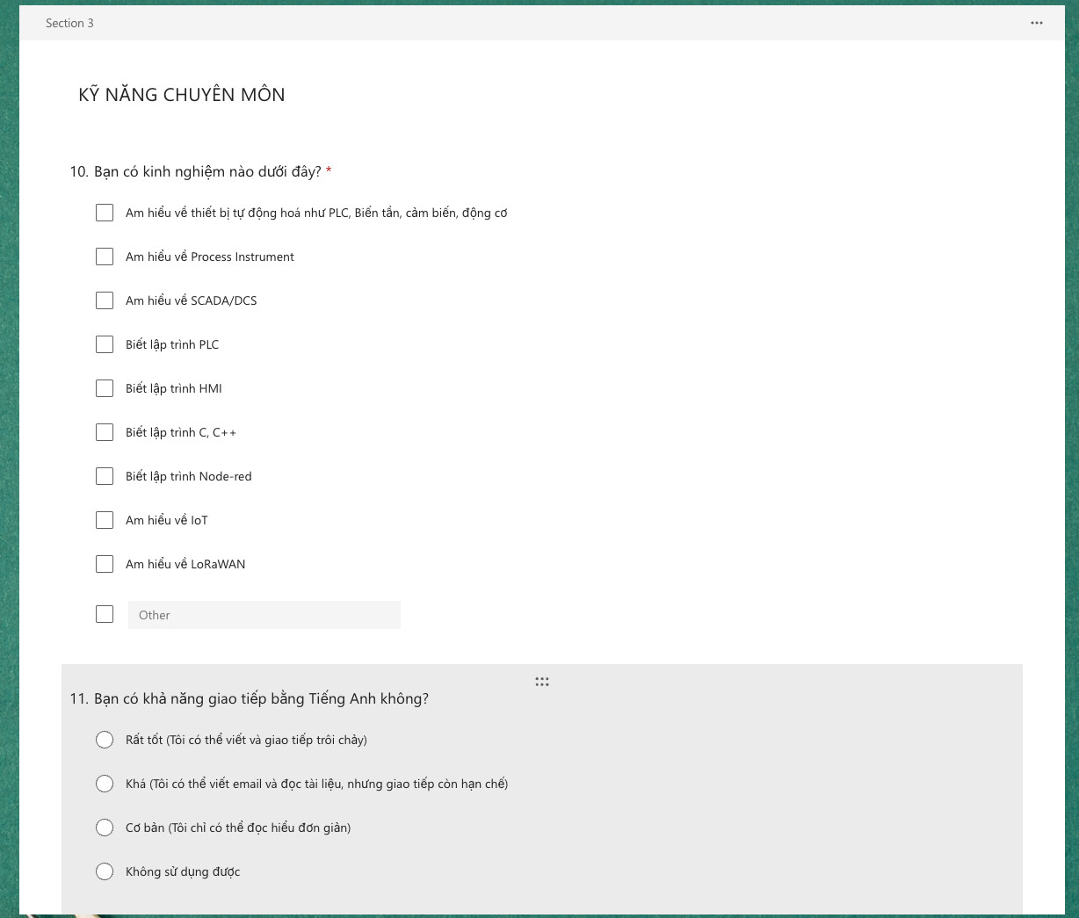Click the Other text input field
Screen dimensions: 1079x918
(x=264, y=615)
